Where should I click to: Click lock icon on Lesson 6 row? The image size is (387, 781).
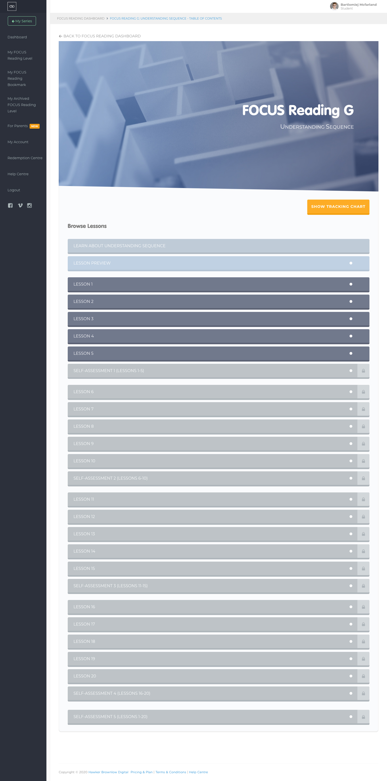coord(363,392)
